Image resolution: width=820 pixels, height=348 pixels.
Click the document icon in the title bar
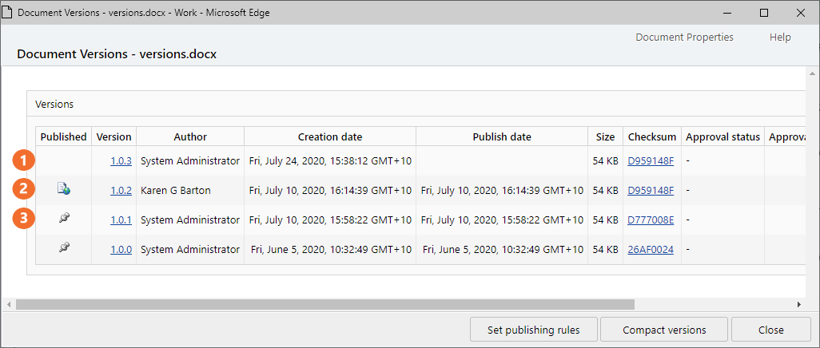(x=7, y=13)
